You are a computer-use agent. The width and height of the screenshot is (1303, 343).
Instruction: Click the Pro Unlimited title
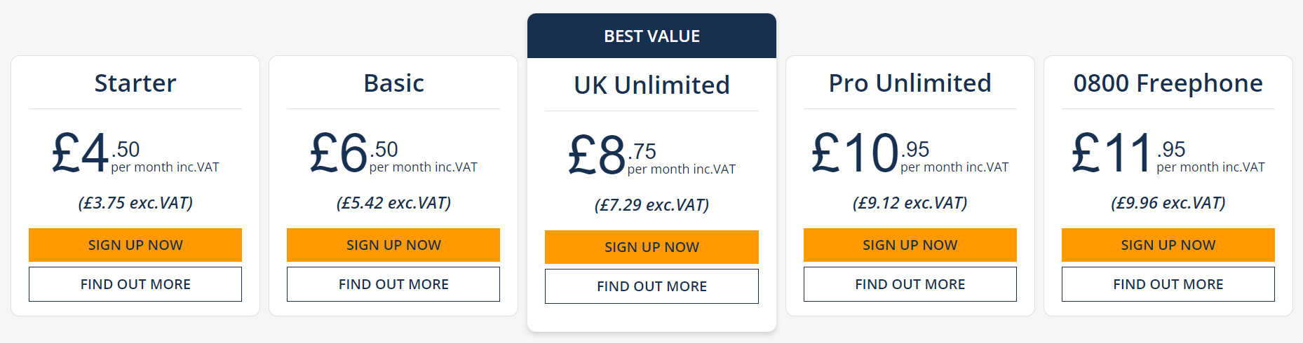click(x=910, y=83)
